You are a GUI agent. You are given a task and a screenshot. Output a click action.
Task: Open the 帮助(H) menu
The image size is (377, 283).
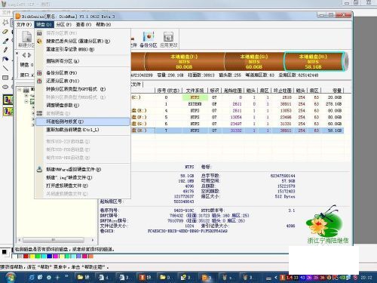click(103, 24)
